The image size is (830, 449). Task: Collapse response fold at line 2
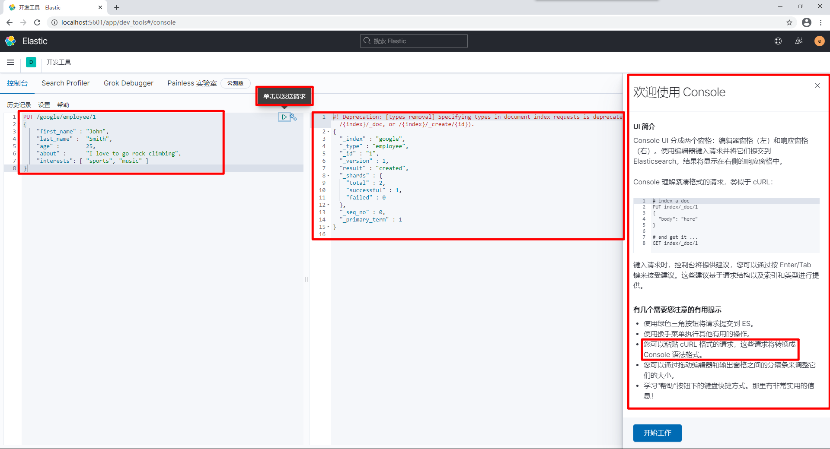(329, 132)
